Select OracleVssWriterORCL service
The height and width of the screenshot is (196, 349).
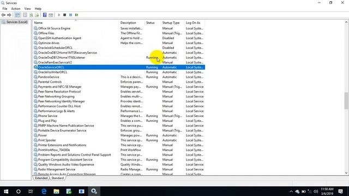pos(52,72)
